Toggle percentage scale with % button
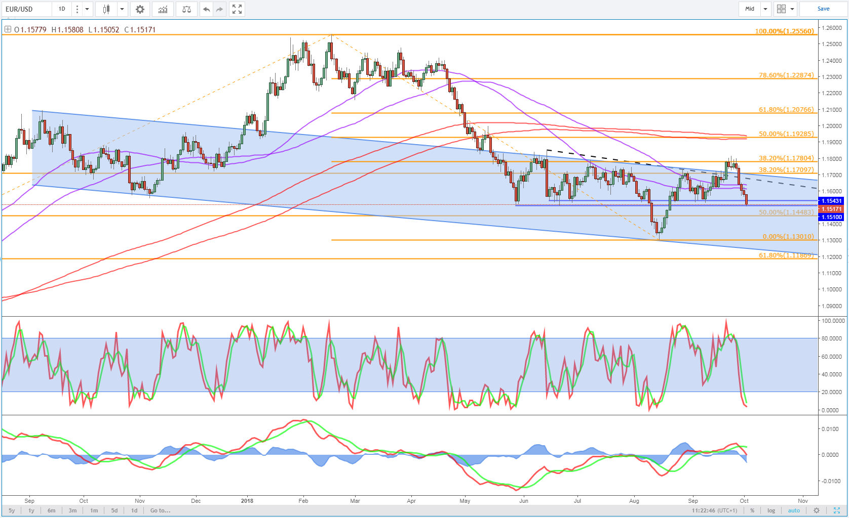 click(752, 510)
